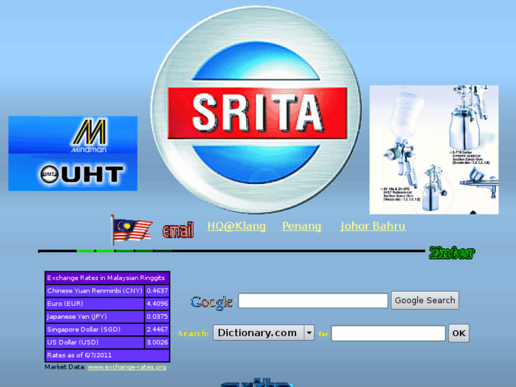Focus the search 'for' text field
Image resolution: width=516 pixels, height=387 pixels.
tap(388, 333)
